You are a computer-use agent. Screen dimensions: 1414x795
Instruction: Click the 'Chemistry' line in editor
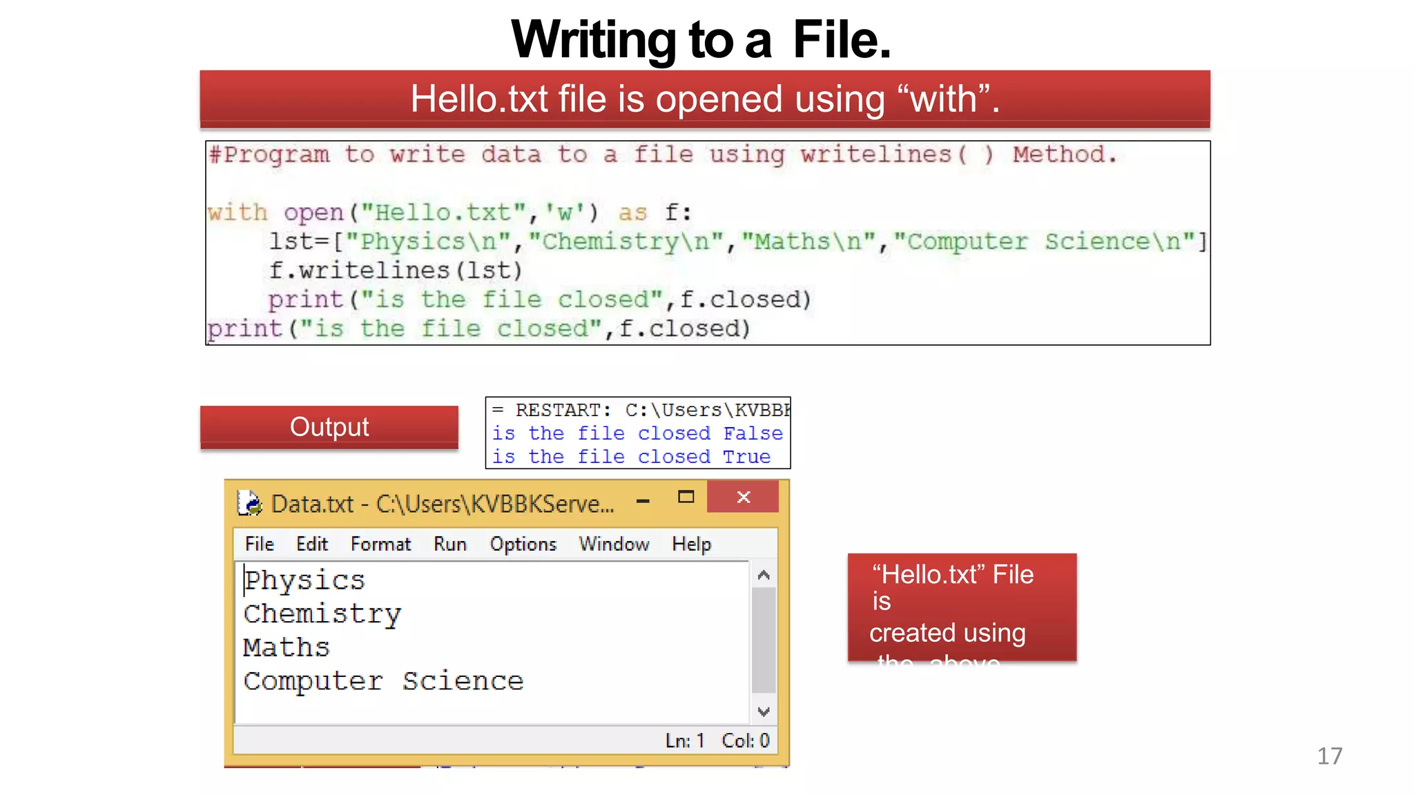click(322, 614)
